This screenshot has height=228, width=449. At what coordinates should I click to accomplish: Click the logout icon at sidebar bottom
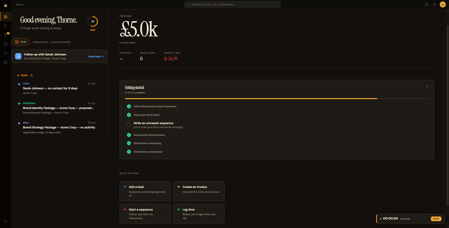5,221
